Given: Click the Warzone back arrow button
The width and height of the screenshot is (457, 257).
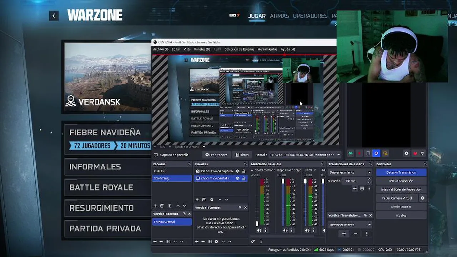Looking at the screenshot, I should tap(54, 16).
